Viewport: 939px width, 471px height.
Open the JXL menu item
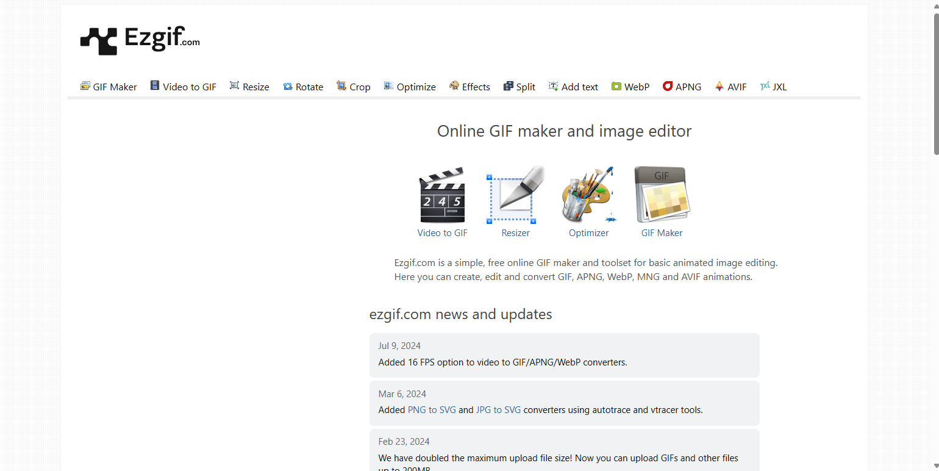point(774,87)
